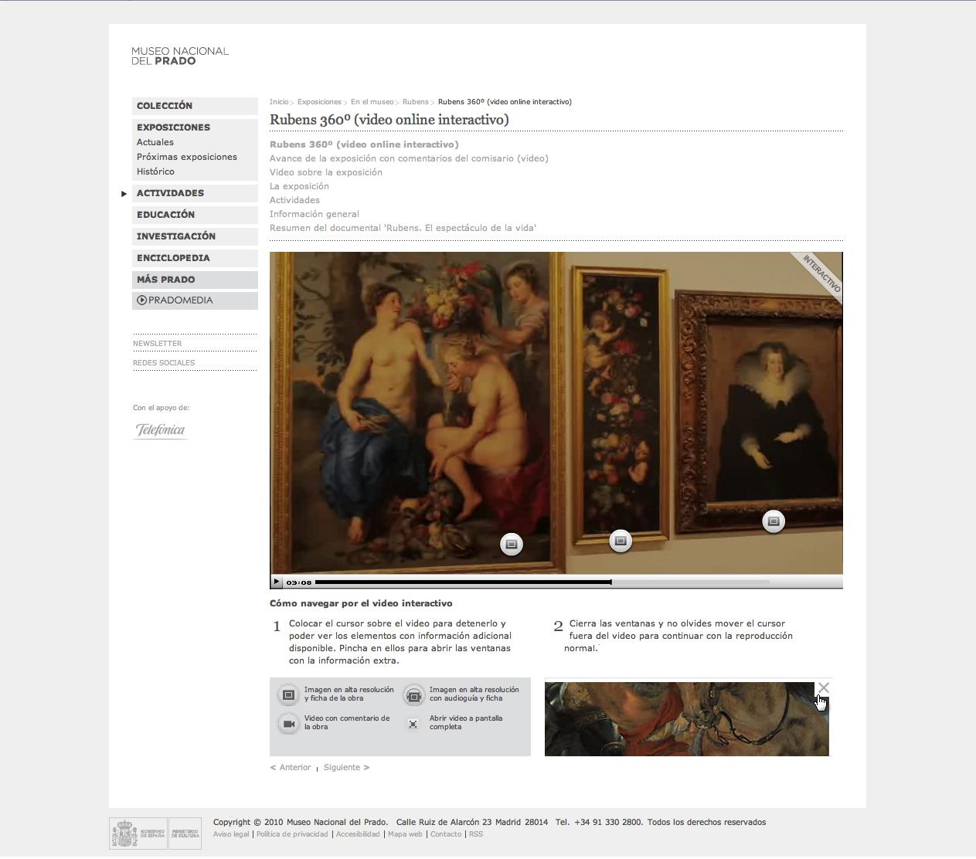976x859 pixels.
Task: Seek on the video progress bar
Action: pos(542,582)
